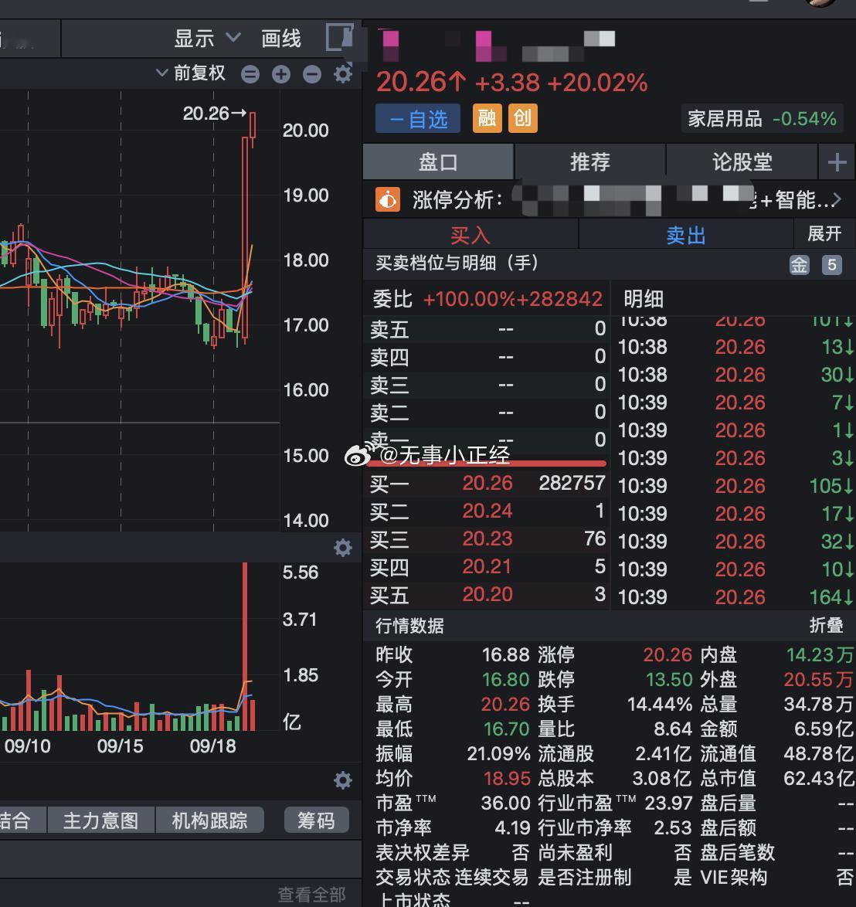Select 买一 price 20.26
The width and height of the screenshot is (856, 907).
tap(487, 483)
